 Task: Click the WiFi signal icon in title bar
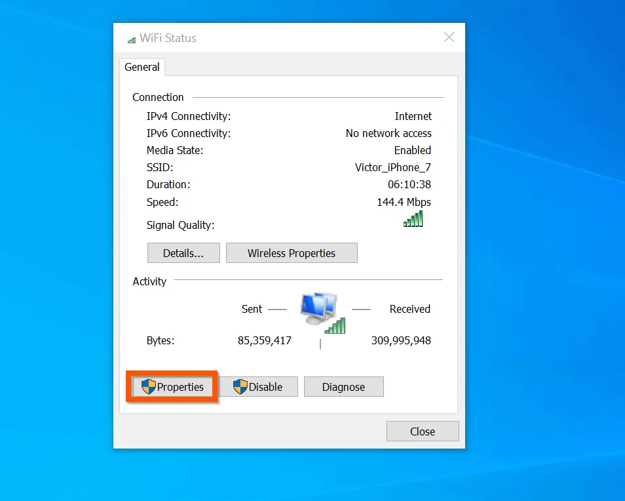click(x=132, y=39)
